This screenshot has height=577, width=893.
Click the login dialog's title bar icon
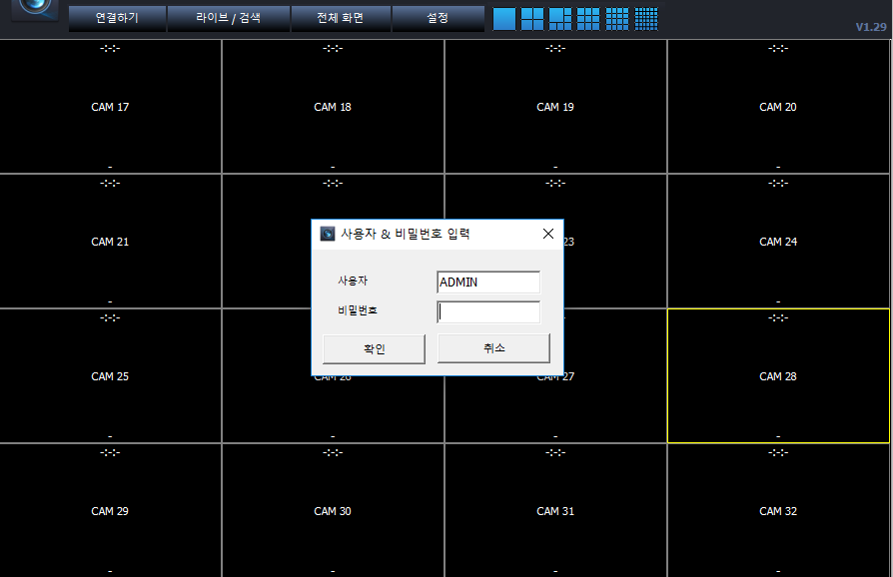pyautogui.click(x=327, y=234)
